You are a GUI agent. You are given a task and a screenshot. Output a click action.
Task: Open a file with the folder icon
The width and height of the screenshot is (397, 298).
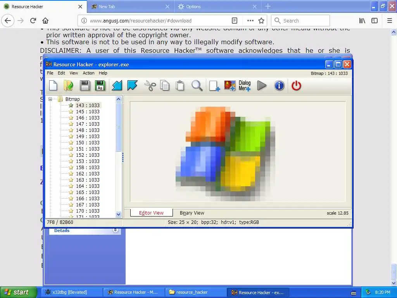68,86
